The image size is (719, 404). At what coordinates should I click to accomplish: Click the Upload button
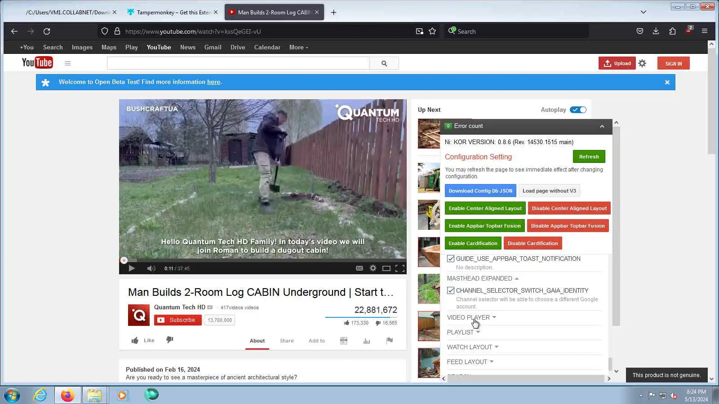coord(617,63)
